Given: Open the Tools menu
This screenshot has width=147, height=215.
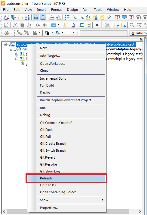Looking at the screenshot, I should [x=98, y=10].
